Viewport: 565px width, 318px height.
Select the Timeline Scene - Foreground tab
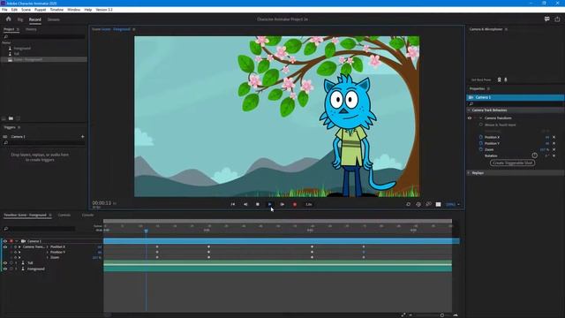pos(26,215)
